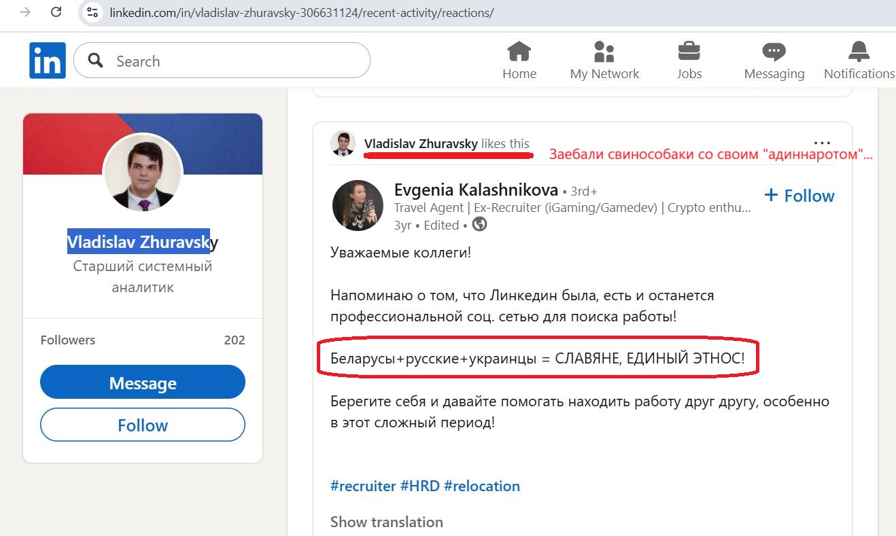Image resolution: width=896 pixels, height=536 pixels.
Task: Message Vladislav Zhuravsky
Action: click(x=143, y=382)
